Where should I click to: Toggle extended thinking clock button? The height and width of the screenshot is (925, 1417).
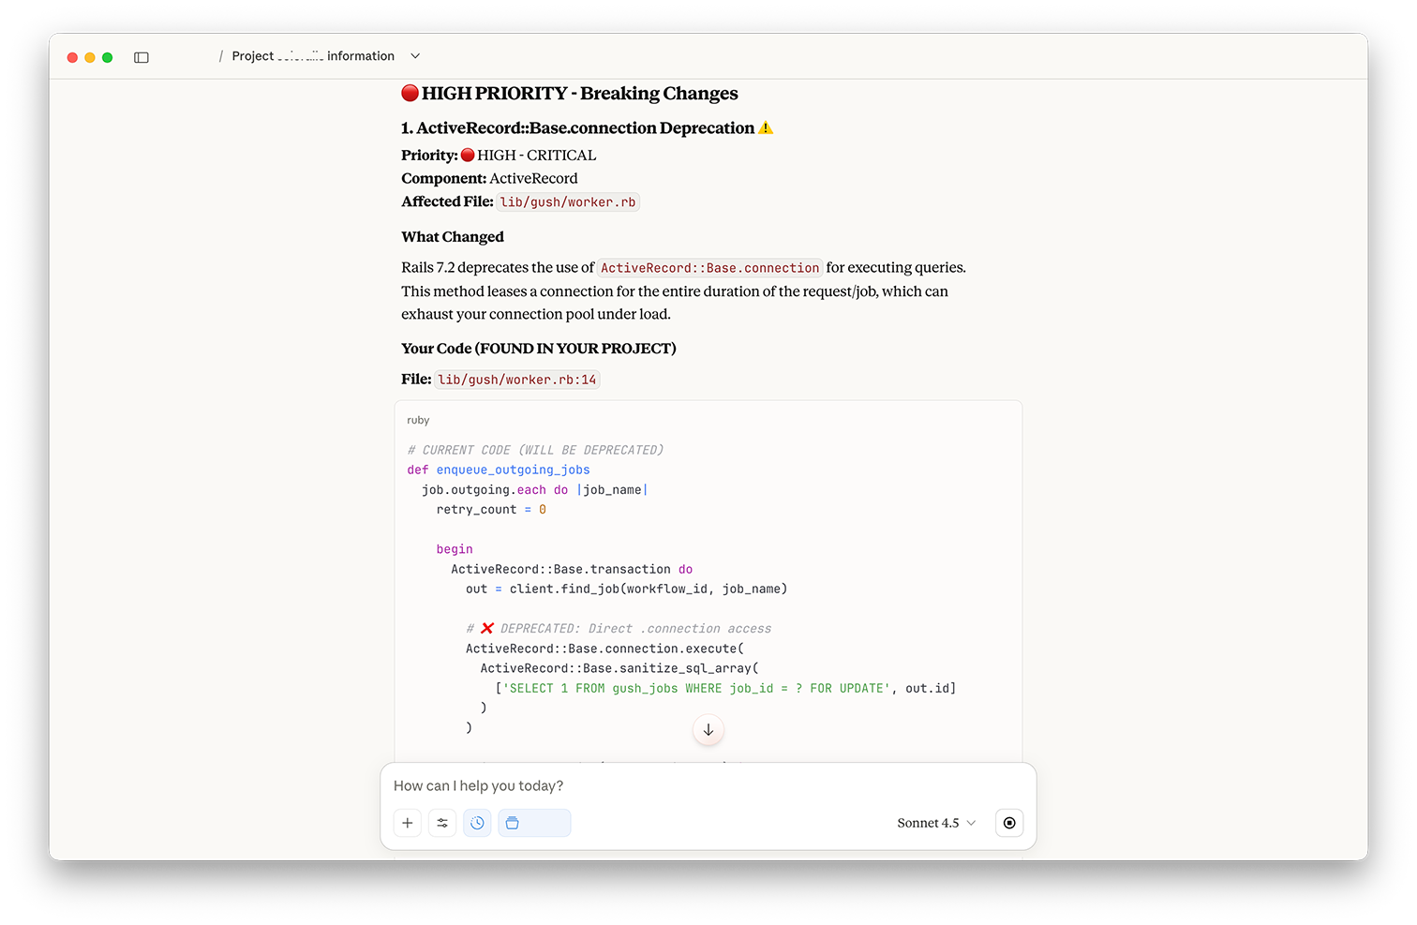[477, 823]
